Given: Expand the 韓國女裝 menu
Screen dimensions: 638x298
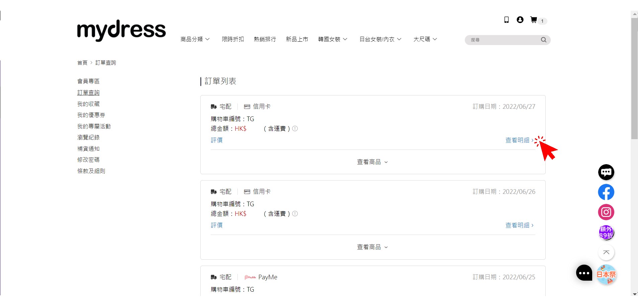Looking at the screenshot, I should [333, 39].
